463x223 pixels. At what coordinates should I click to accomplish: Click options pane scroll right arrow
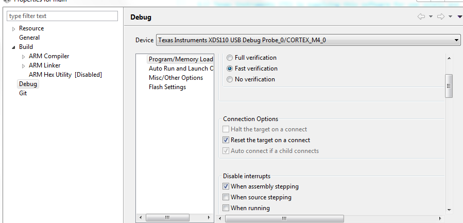point(440,218)
